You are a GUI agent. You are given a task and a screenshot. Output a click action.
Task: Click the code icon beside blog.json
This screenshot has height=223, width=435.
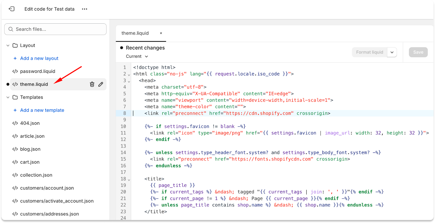15,149
